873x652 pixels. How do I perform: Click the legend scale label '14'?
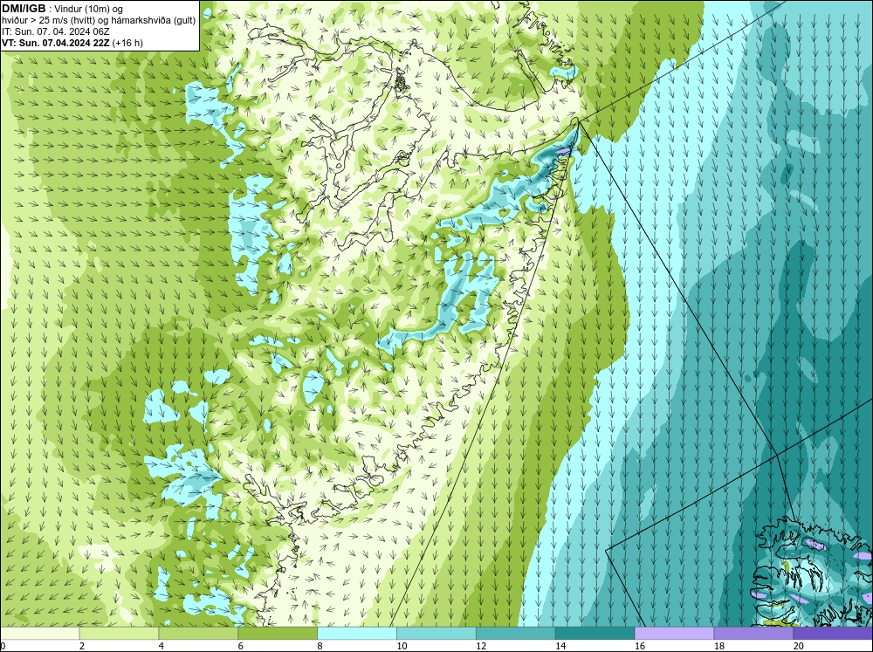560,646
